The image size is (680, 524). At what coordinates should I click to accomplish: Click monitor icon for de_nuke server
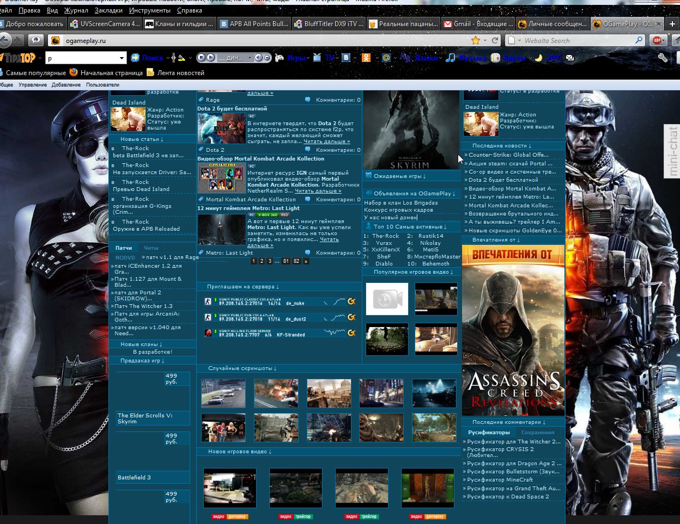(x=351, y=301)
